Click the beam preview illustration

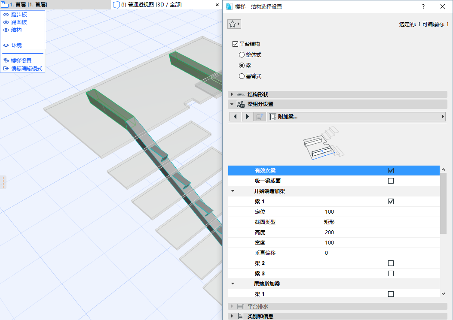[324, 143]
